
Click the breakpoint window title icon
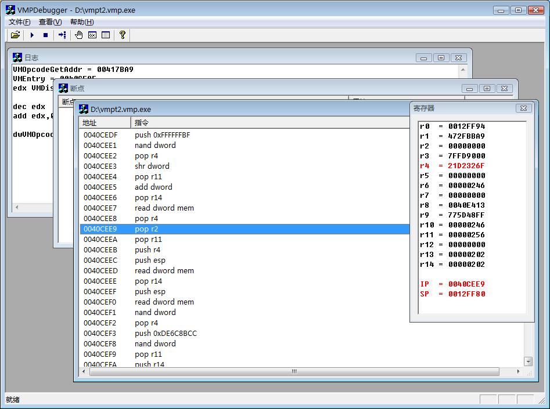pos(63,88)
